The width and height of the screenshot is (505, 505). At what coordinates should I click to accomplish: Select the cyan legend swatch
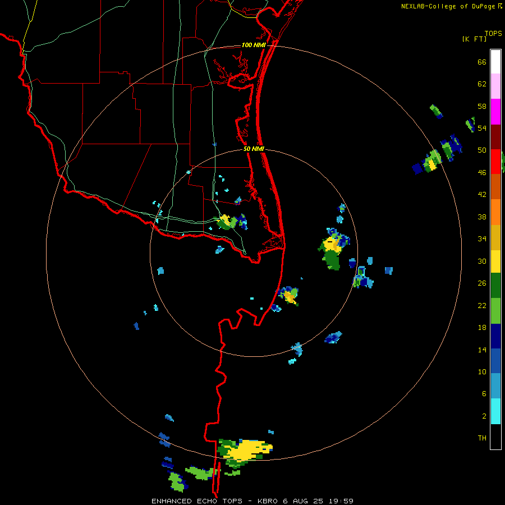point(495,411)
